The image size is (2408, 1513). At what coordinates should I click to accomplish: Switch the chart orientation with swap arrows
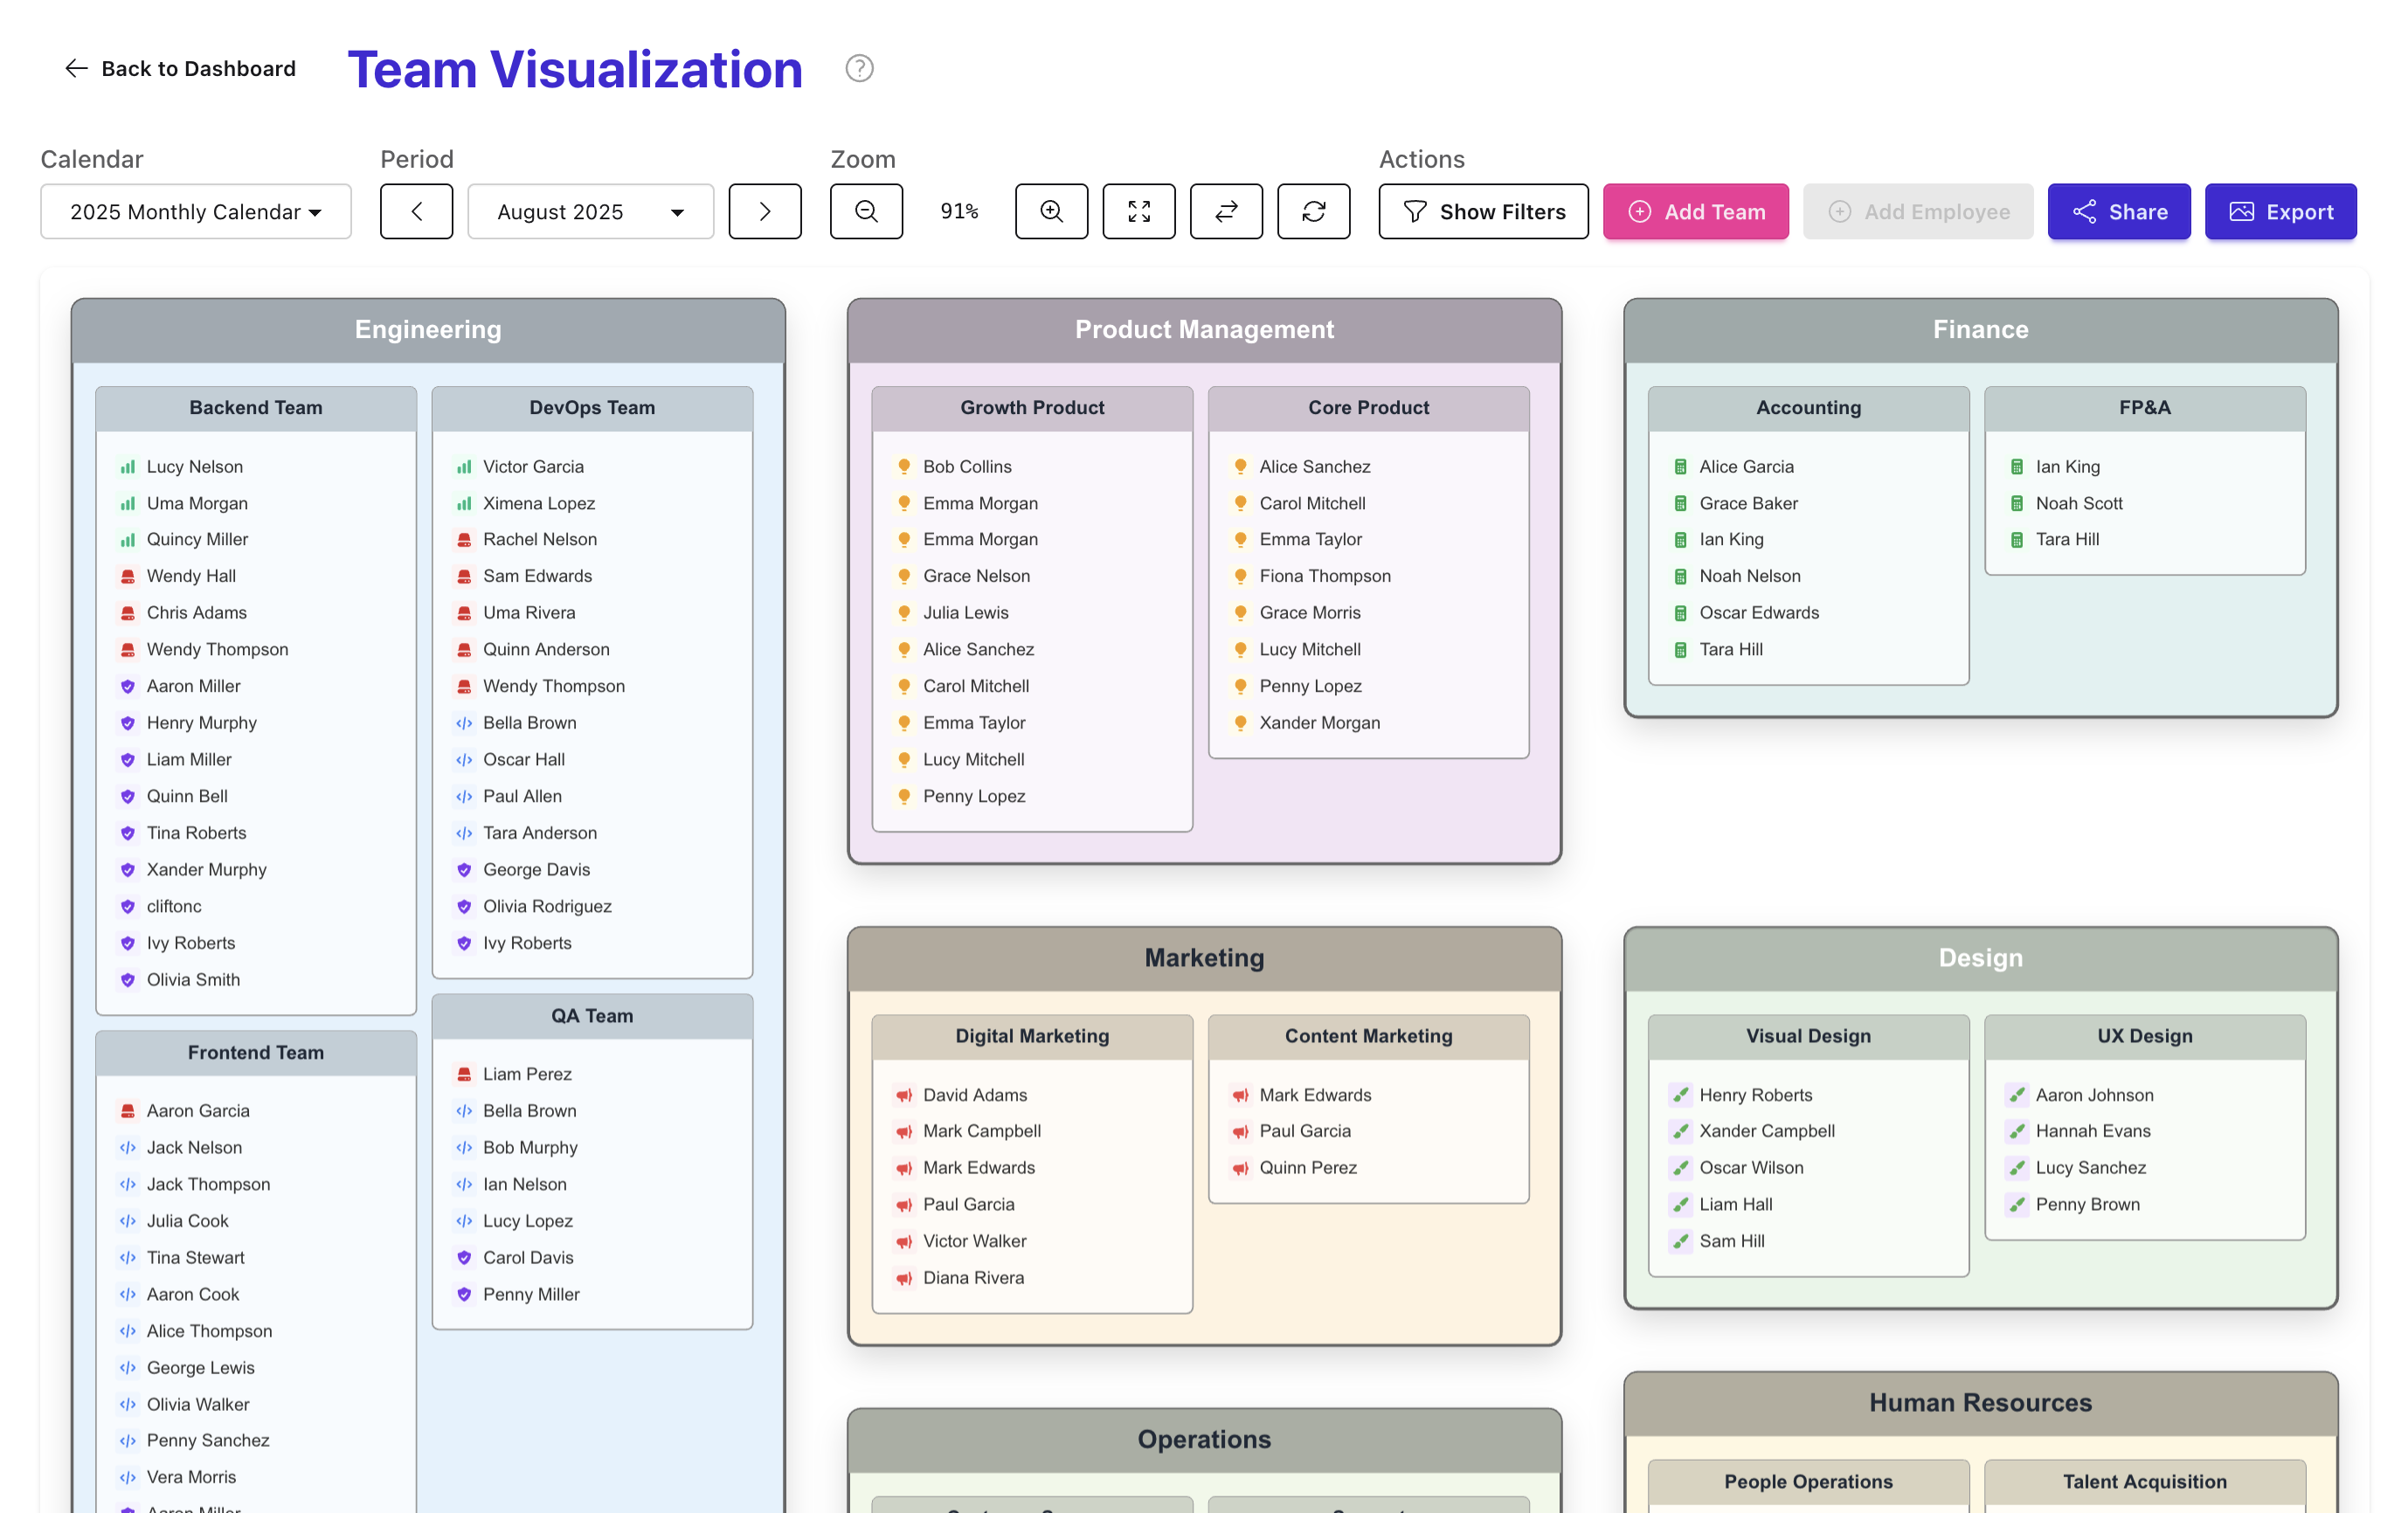[1226, 211]
